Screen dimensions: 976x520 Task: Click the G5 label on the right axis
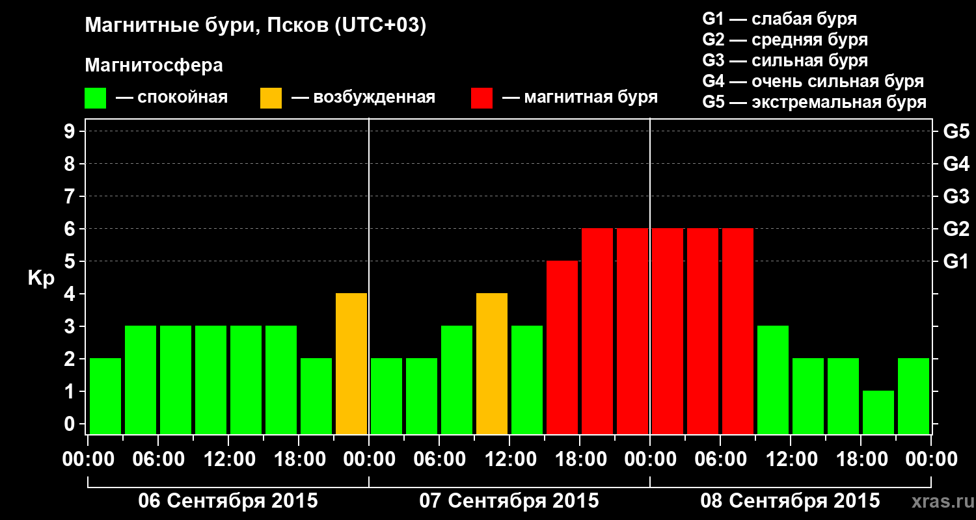[x=956, y=131]
